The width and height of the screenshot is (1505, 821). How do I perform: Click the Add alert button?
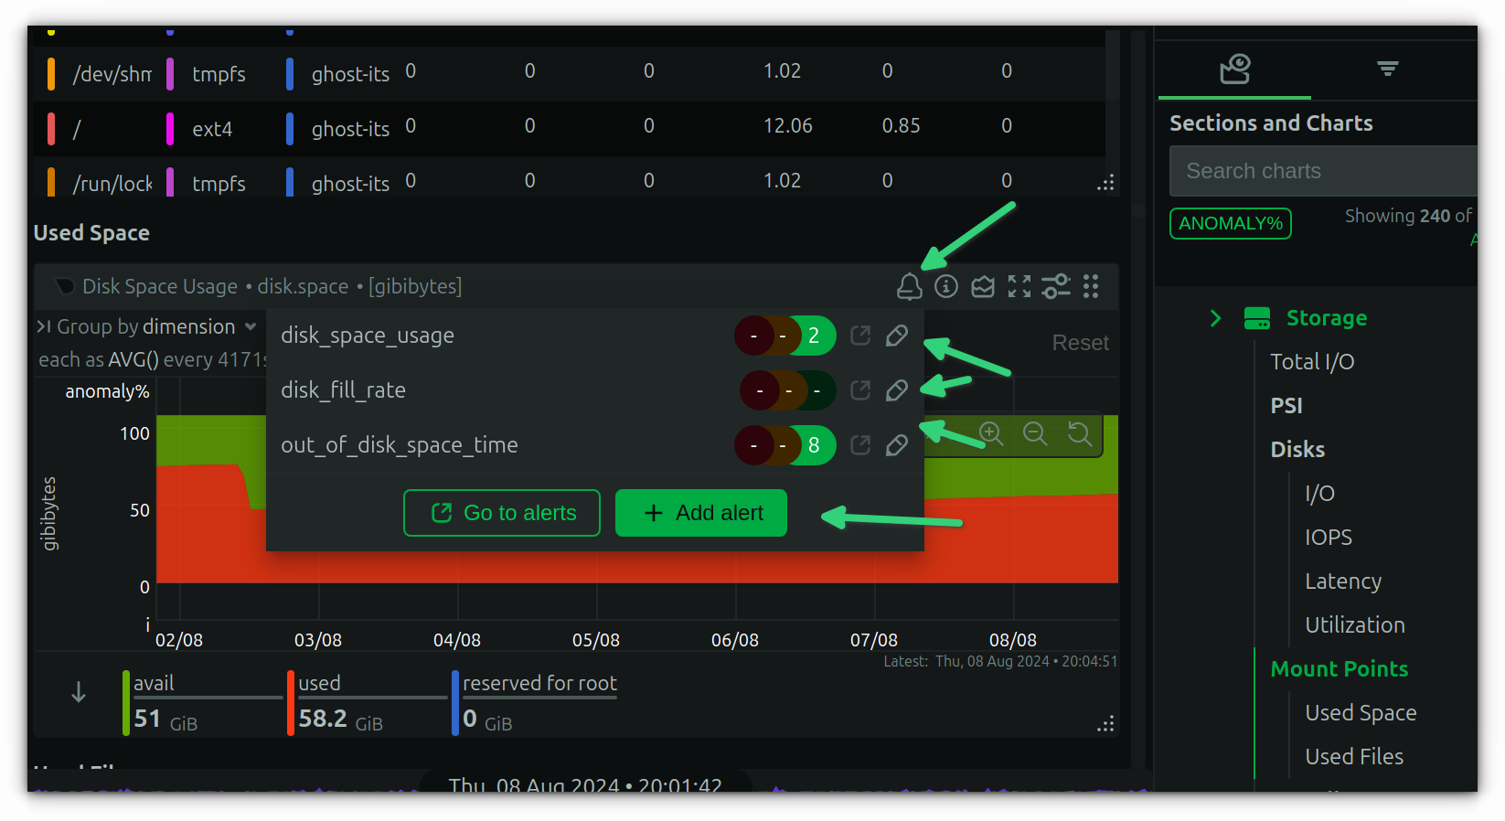[701, 513]
